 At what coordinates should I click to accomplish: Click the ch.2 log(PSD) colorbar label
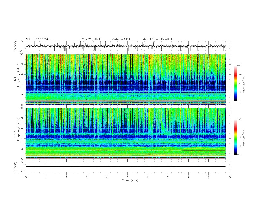pos(244,139)
